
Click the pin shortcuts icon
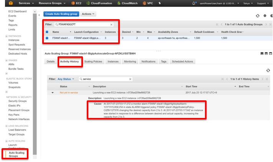(x=159, y=3)
